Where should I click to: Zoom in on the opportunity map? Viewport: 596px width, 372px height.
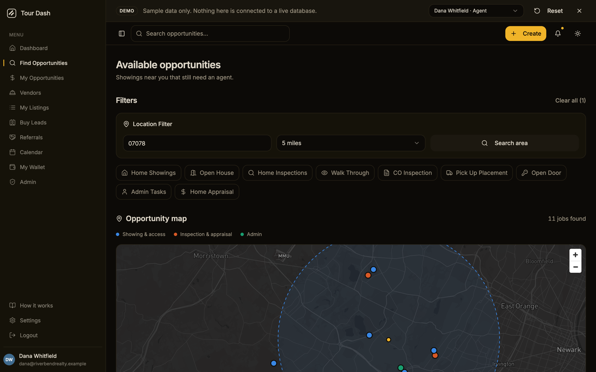[575, 255]
